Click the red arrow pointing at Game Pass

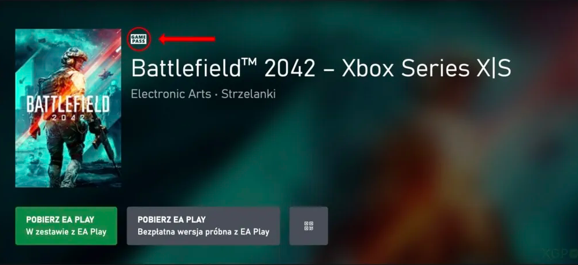click(x=187, y=39)
